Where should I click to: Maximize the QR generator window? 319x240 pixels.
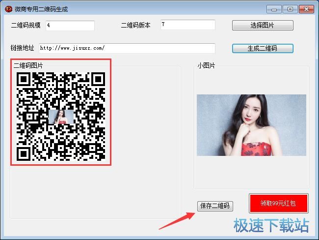(291, 9)
